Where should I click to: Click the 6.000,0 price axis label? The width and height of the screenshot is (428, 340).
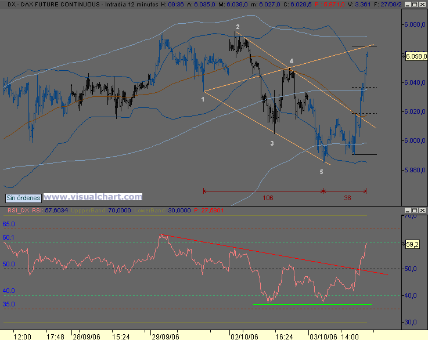tap(415, 140)
